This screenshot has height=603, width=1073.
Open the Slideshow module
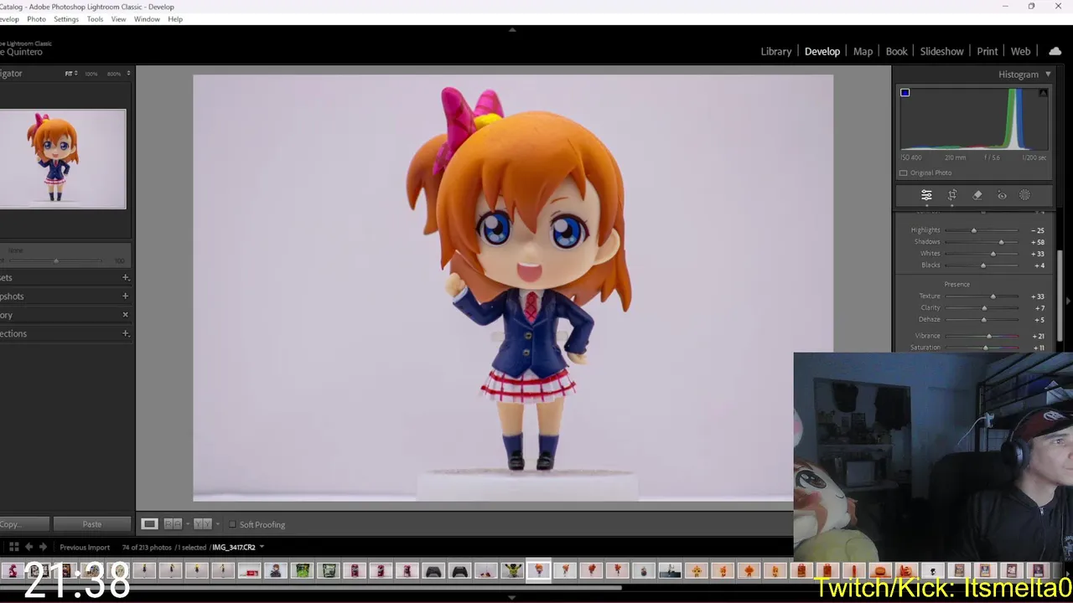(x=941, y=51)
